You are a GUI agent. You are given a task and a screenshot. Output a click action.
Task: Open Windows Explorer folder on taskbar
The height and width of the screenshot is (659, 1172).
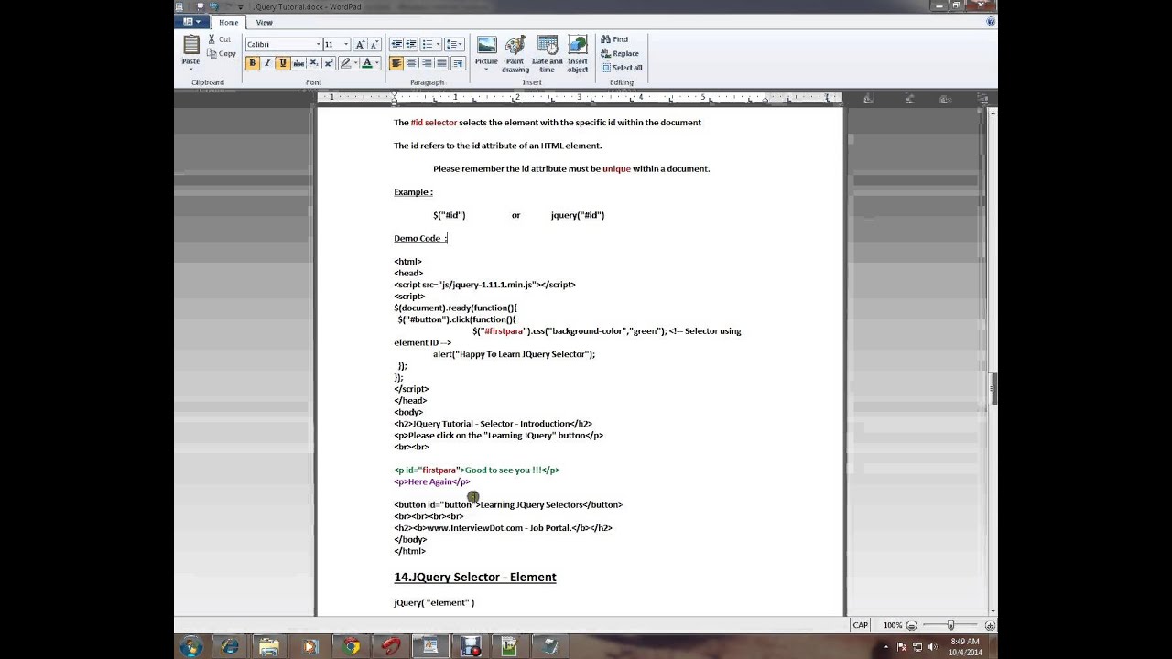pos(269,646)
